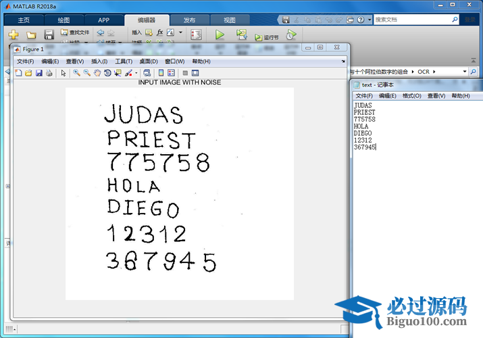The image size is (483, 338).
Task: Go back with the editor blue left arrow
Action: click(101, 32)
